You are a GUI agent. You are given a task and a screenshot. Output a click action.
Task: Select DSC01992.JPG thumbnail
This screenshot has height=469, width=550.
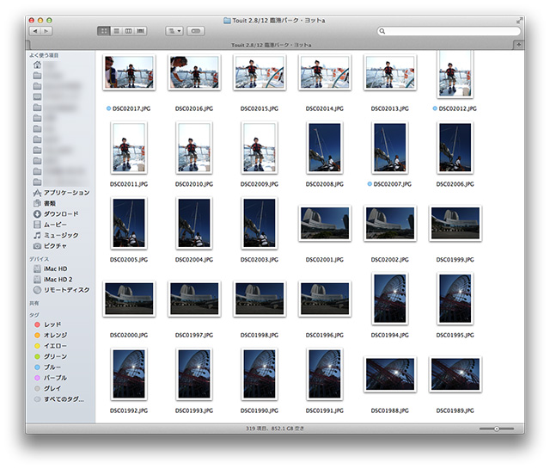[x=129, y=374]
